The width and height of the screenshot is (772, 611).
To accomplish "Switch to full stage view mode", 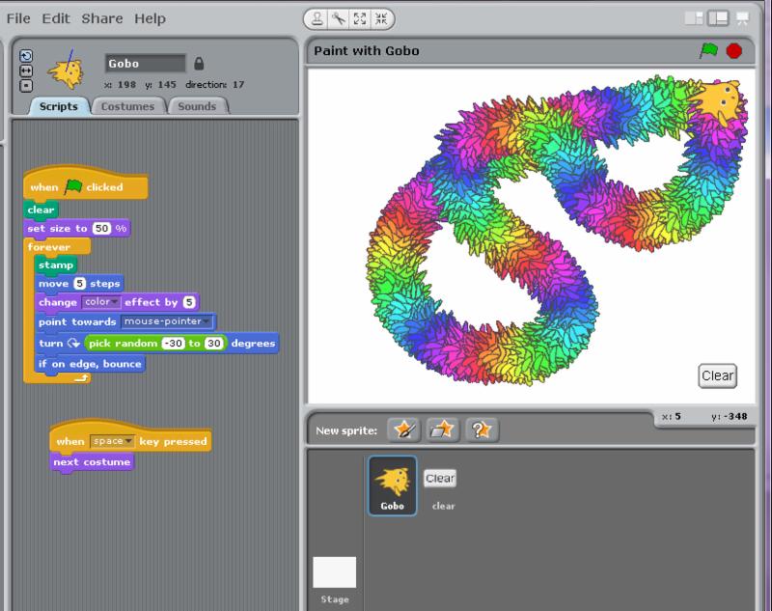I will point(718,18).
